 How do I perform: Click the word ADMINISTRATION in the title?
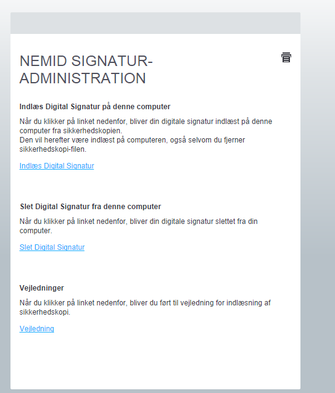[x=83, y=78]
